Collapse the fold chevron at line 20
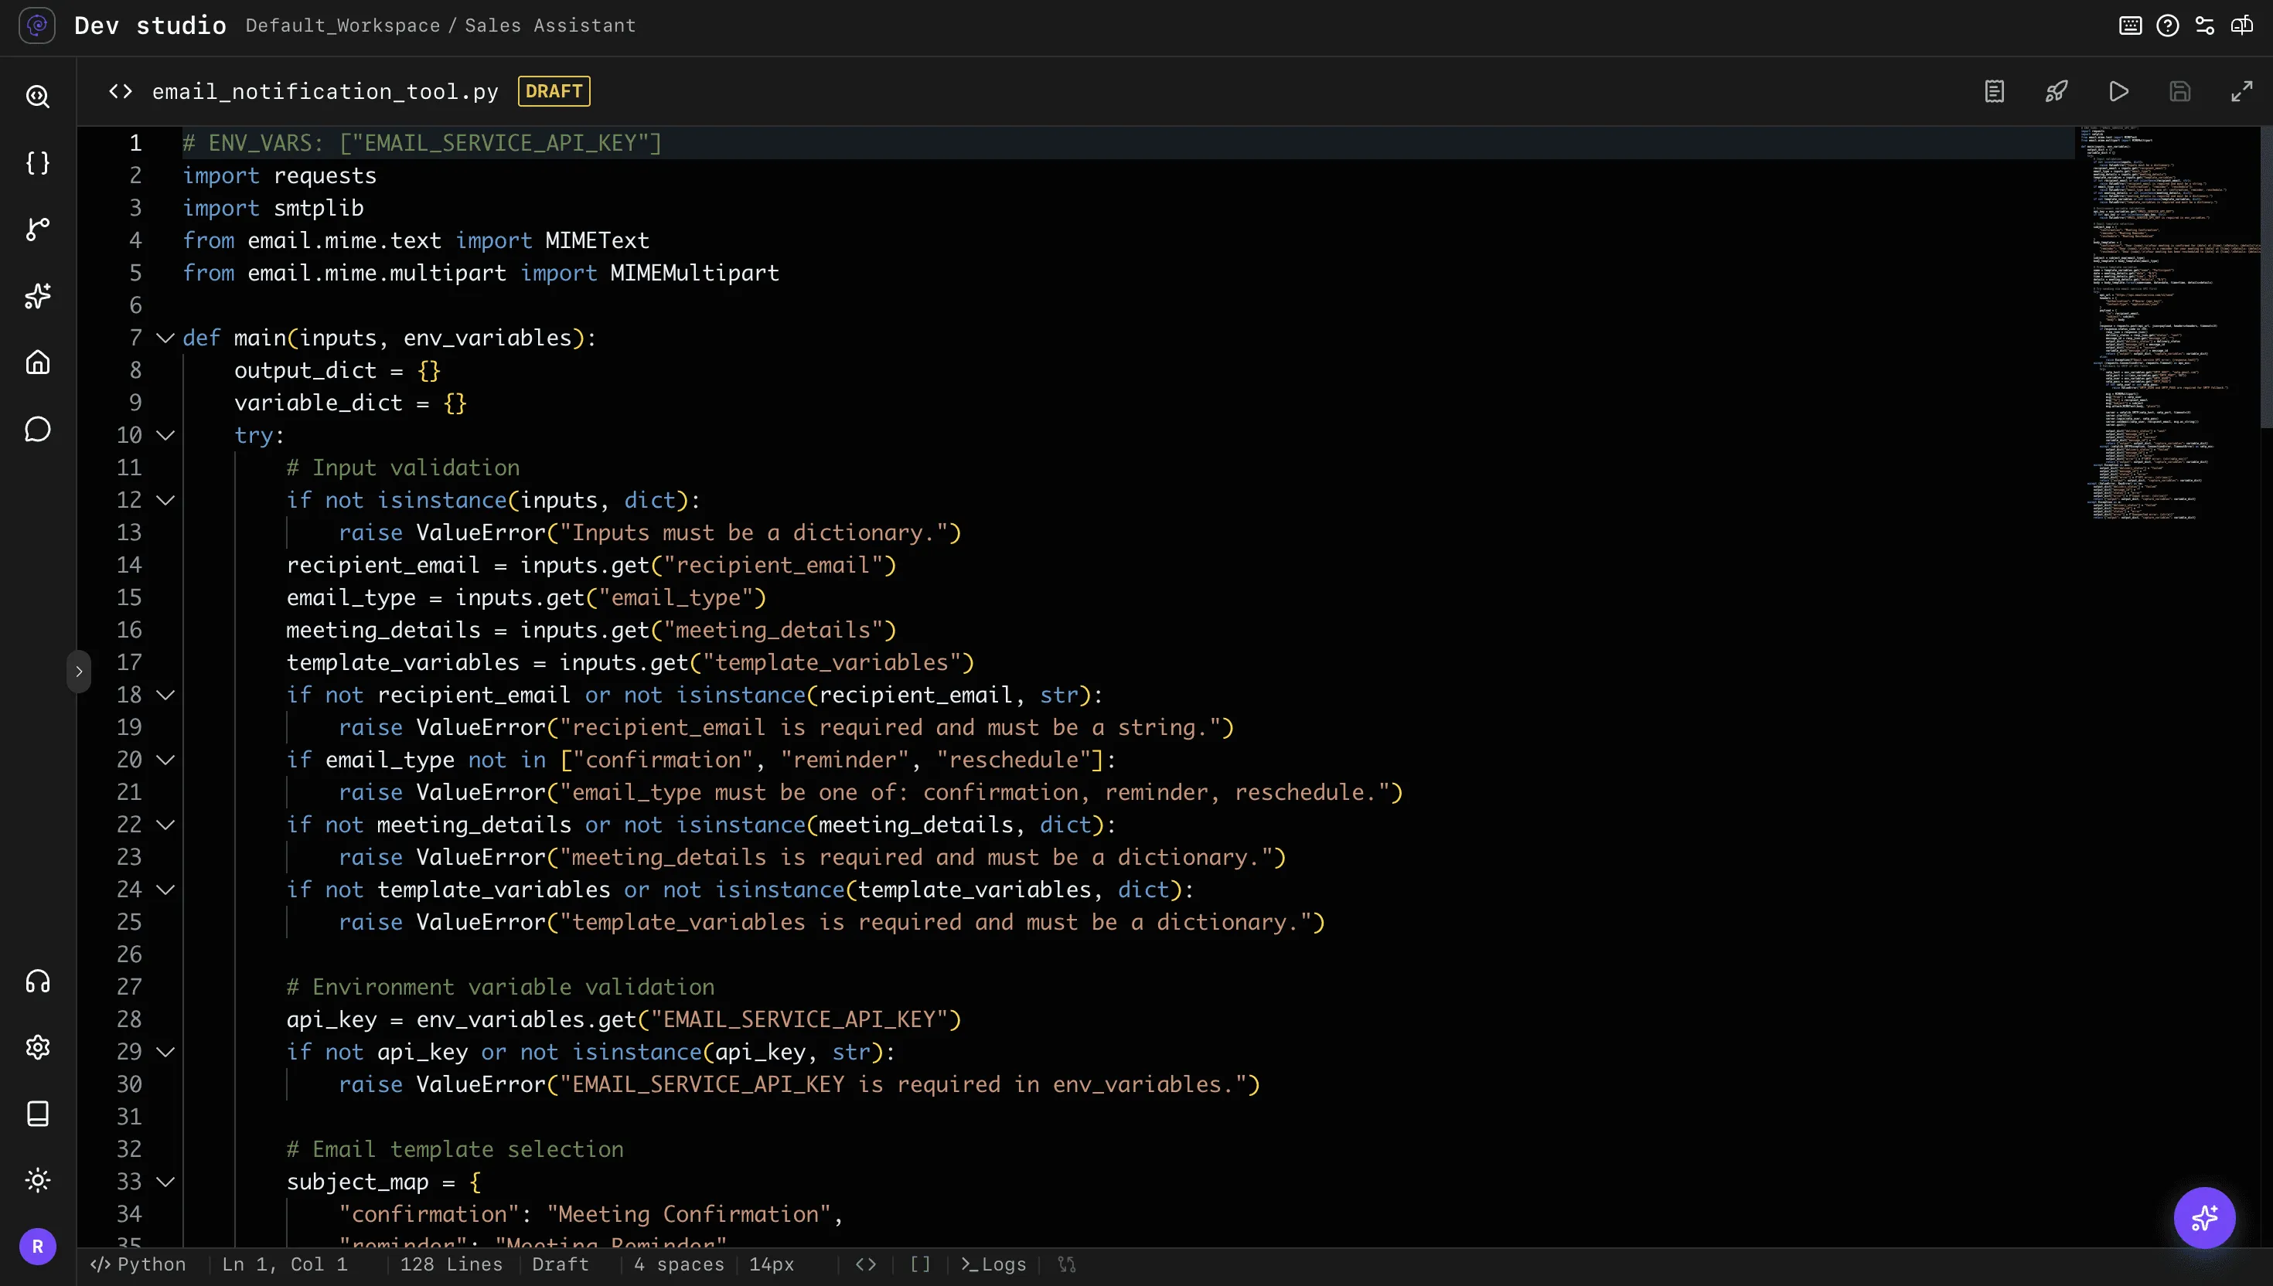Image resolution: width=2273 pixels, height=1286 pixels. (x=165, y=760)
